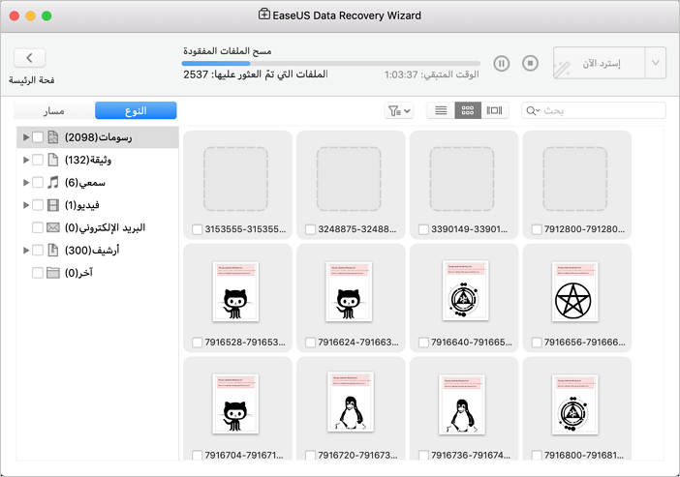Viewport: 680px width, 477px height.
Task: Click into the search field
Action: pyautogui.click(x=601, y=111)
